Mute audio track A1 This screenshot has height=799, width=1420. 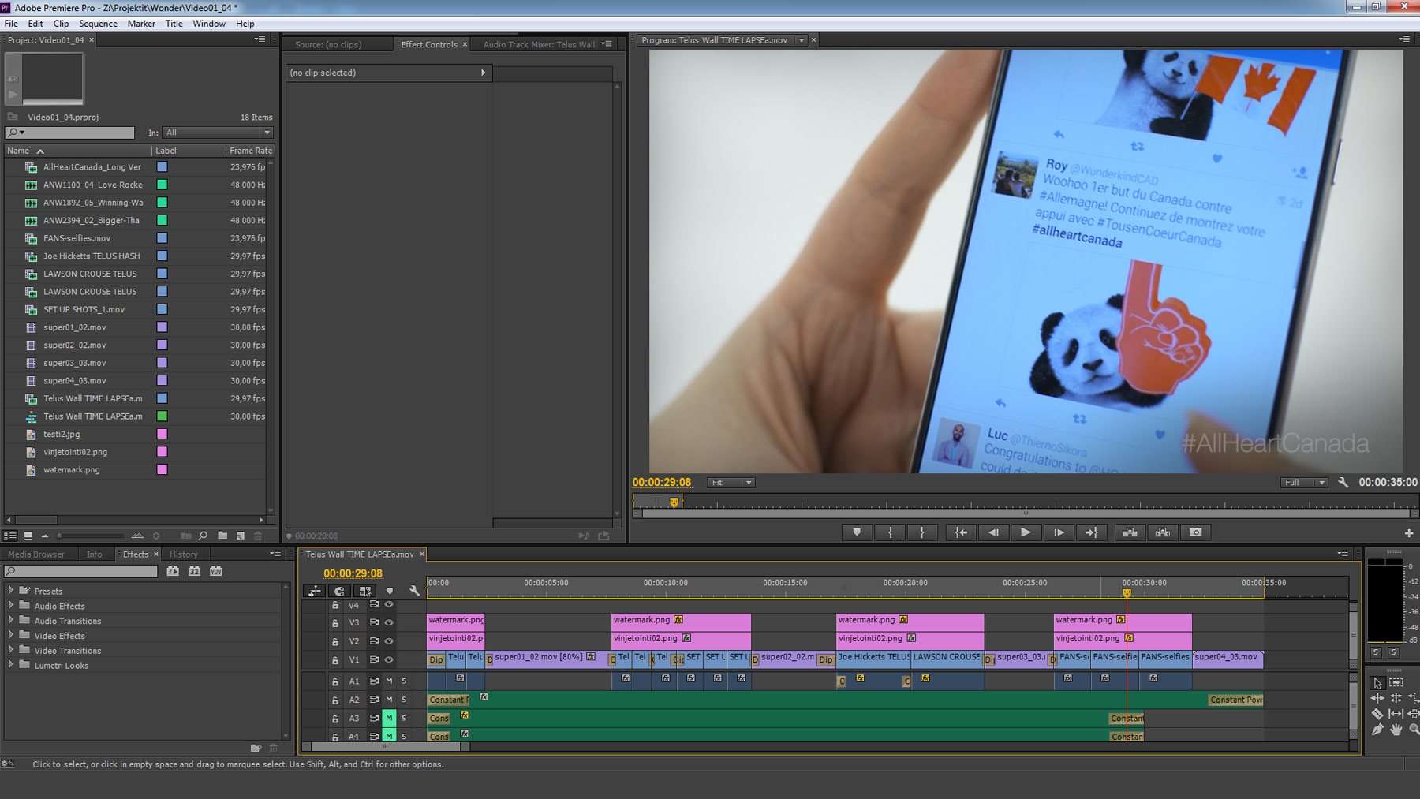pyautogui.click(x=389, y=681)
